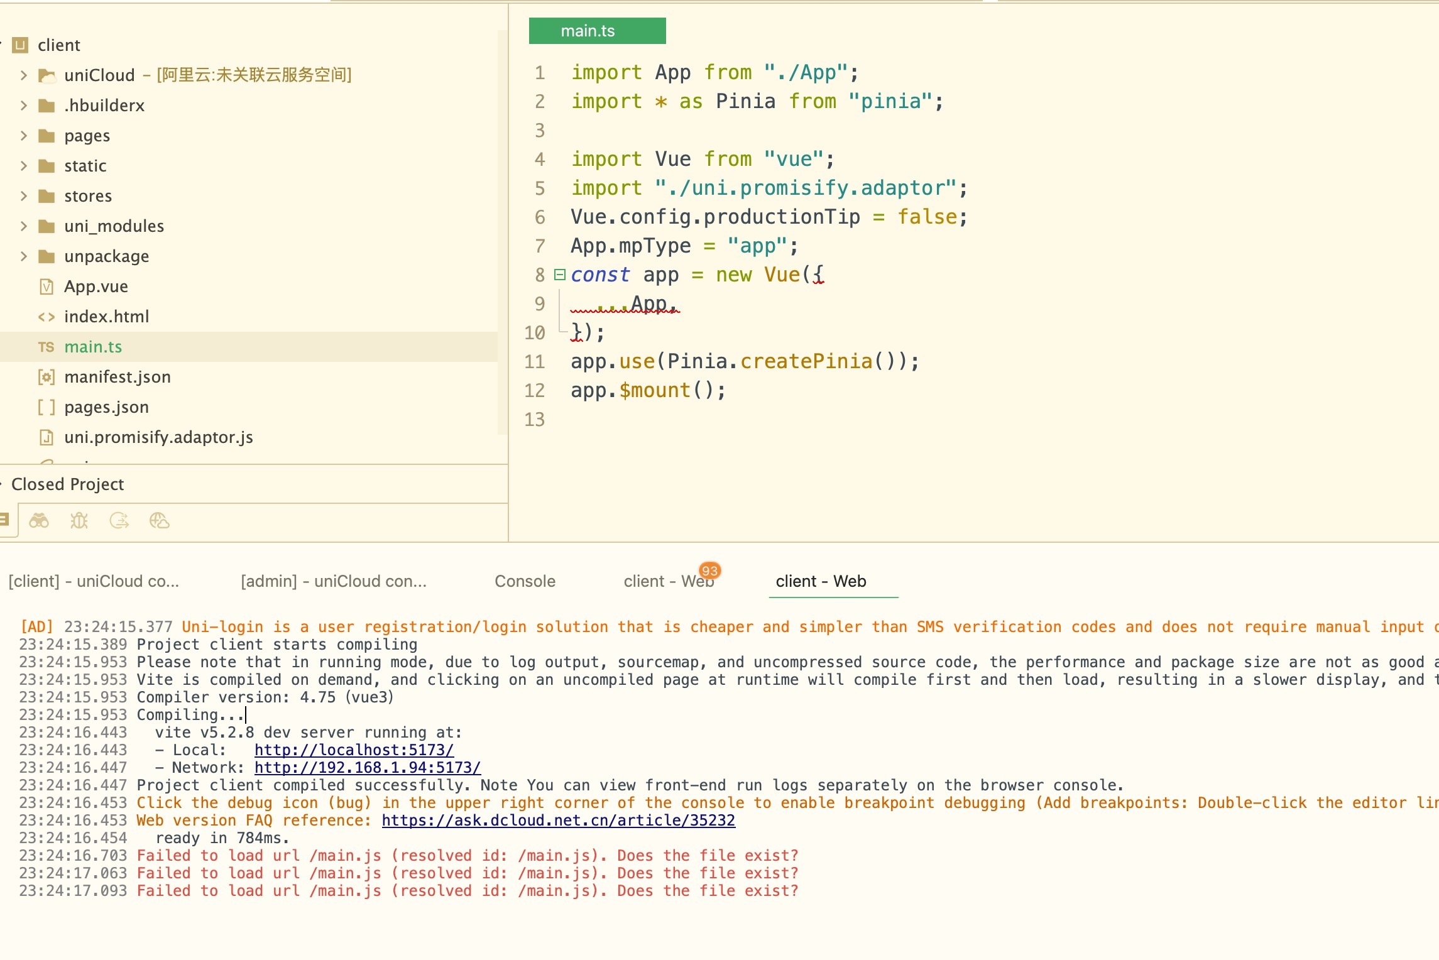Expand the unpackage folder chevron
Screen dimensions: 1439x960
24,256
